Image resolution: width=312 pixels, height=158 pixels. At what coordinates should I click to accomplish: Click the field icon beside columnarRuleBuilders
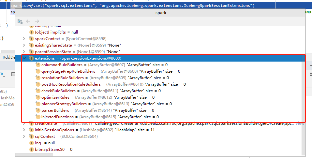pos(38,65)
